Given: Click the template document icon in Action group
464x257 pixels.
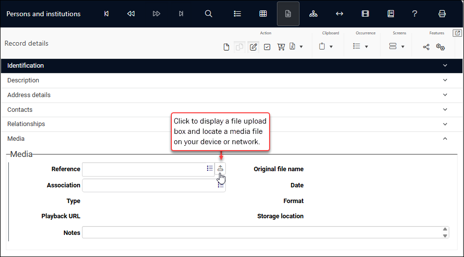Looking at the screenshot, I should point(292,47).
